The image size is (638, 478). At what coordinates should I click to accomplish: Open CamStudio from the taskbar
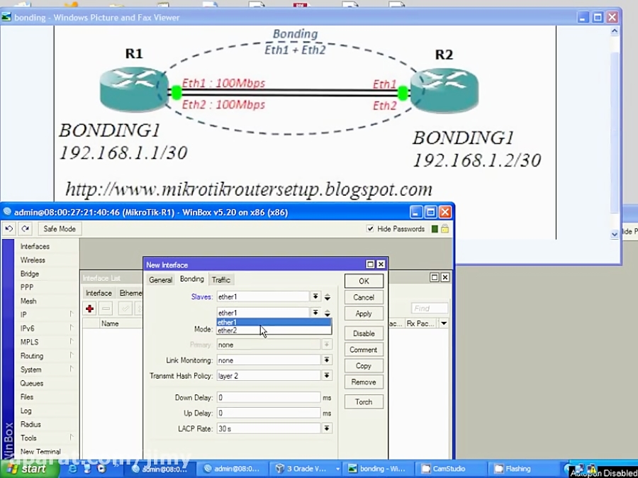[x=449, y=469]
